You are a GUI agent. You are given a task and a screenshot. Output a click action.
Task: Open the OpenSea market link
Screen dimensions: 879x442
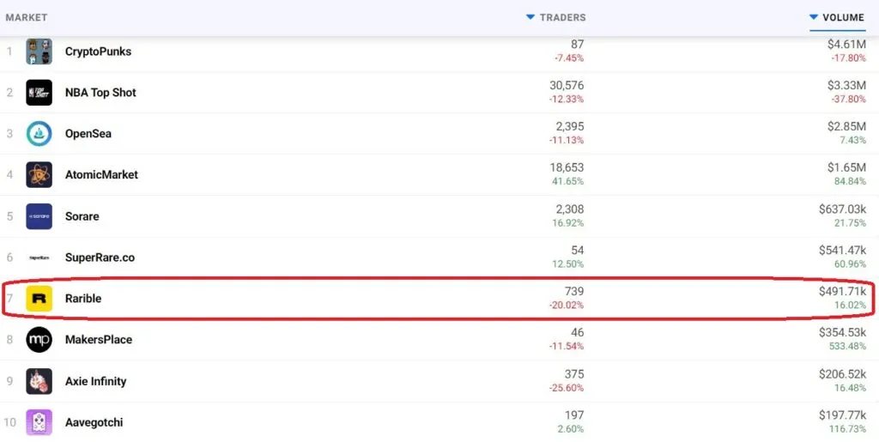pyautogui.click(x=88, y=133)
